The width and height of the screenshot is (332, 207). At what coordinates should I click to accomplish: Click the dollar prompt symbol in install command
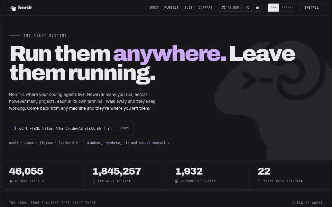click(x=15, y=128)
